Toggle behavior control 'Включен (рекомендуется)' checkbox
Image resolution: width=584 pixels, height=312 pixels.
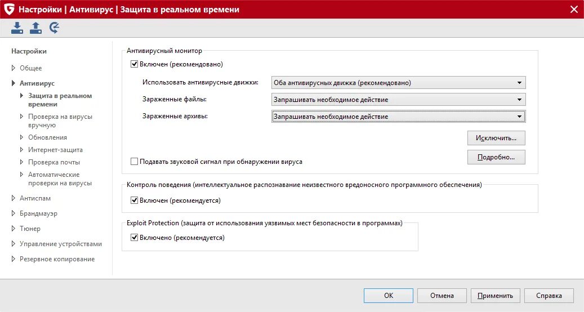pyautogui.click(x=134, y=200)
